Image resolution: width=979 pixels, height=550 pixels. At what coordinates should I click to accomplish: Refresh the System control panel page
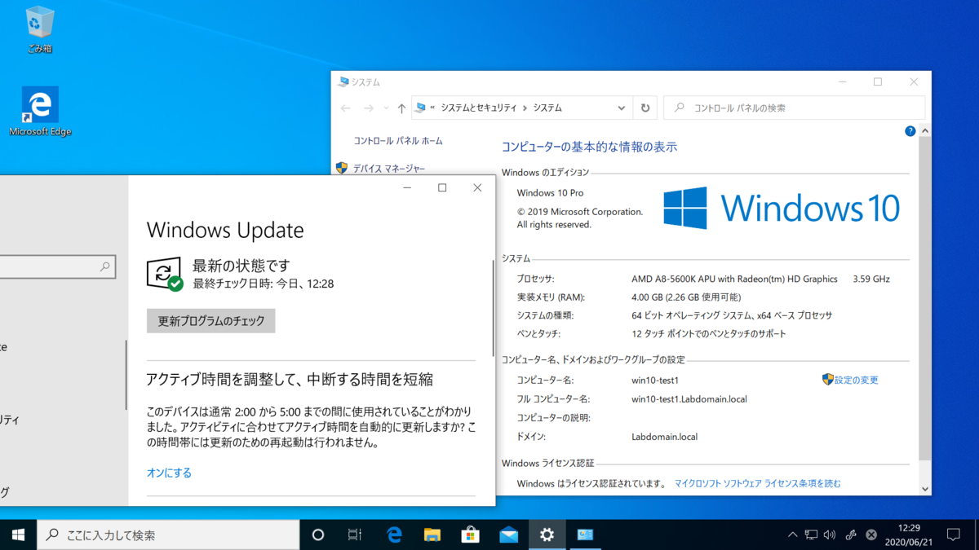(x=645, y=108)
